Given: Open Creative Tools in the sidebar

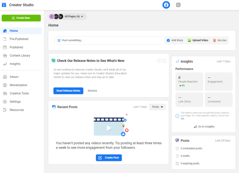Looking at the screenshot, I should (x=19, y=93).
